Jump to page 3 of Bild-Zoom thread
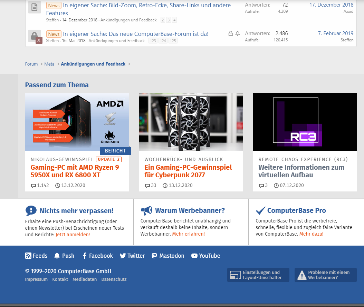This screenshot has width=364, height=307. (169, 20)
